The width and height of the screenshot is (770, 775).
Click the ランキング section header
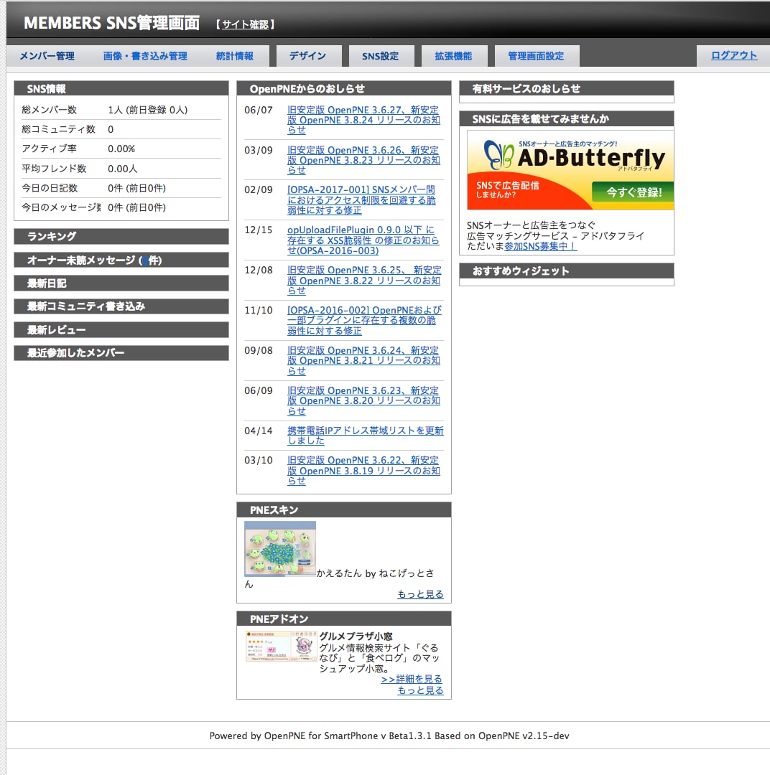tap(121, 236)
